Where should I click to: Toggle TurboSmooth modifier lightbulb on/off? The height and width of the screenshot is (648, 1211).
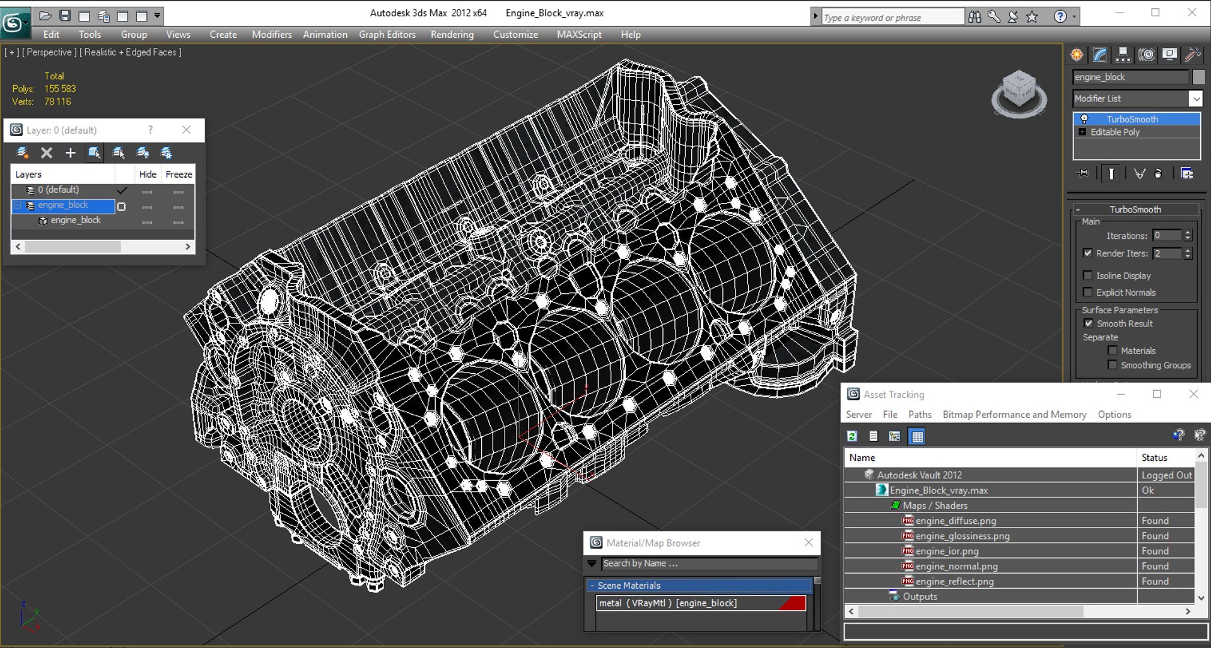click(1084, 119)
